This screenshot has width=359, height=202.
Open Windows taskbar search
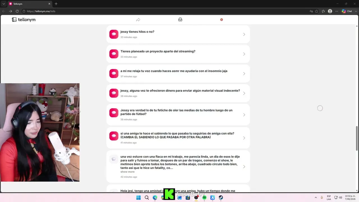coord(147,198)
